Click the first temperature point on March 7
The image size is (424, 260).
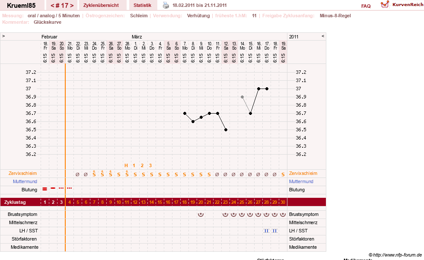coord(185,113)
